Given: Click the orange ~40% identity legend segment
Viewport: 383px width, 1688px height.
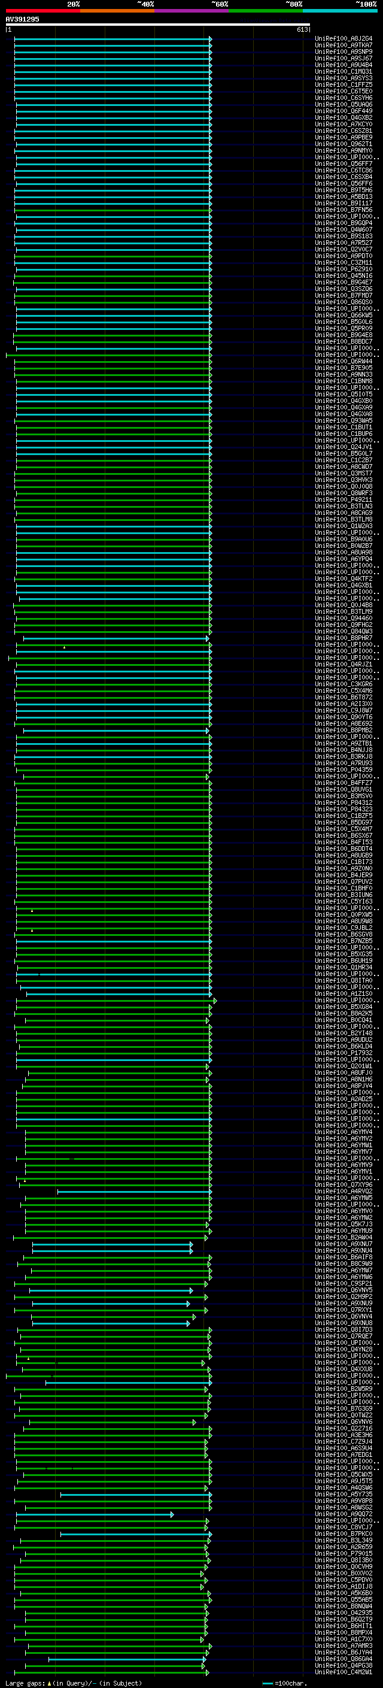Looking at the screenshot, I should click(117, 11).
